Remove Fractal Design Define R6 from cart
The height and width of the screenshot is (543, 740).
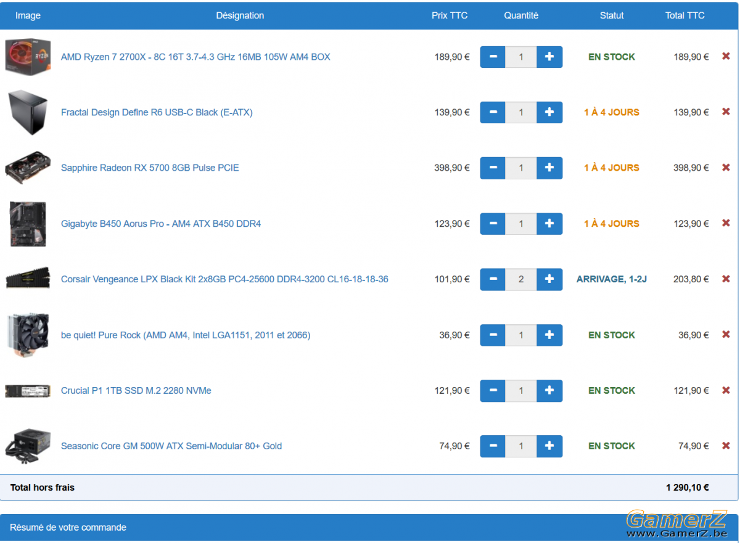click(x=726, y=112)
